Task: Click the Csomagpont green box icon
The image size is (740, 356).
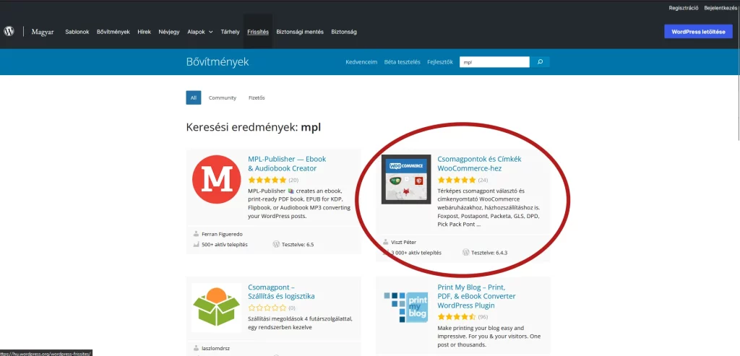Action: click(x=217, y=306)
